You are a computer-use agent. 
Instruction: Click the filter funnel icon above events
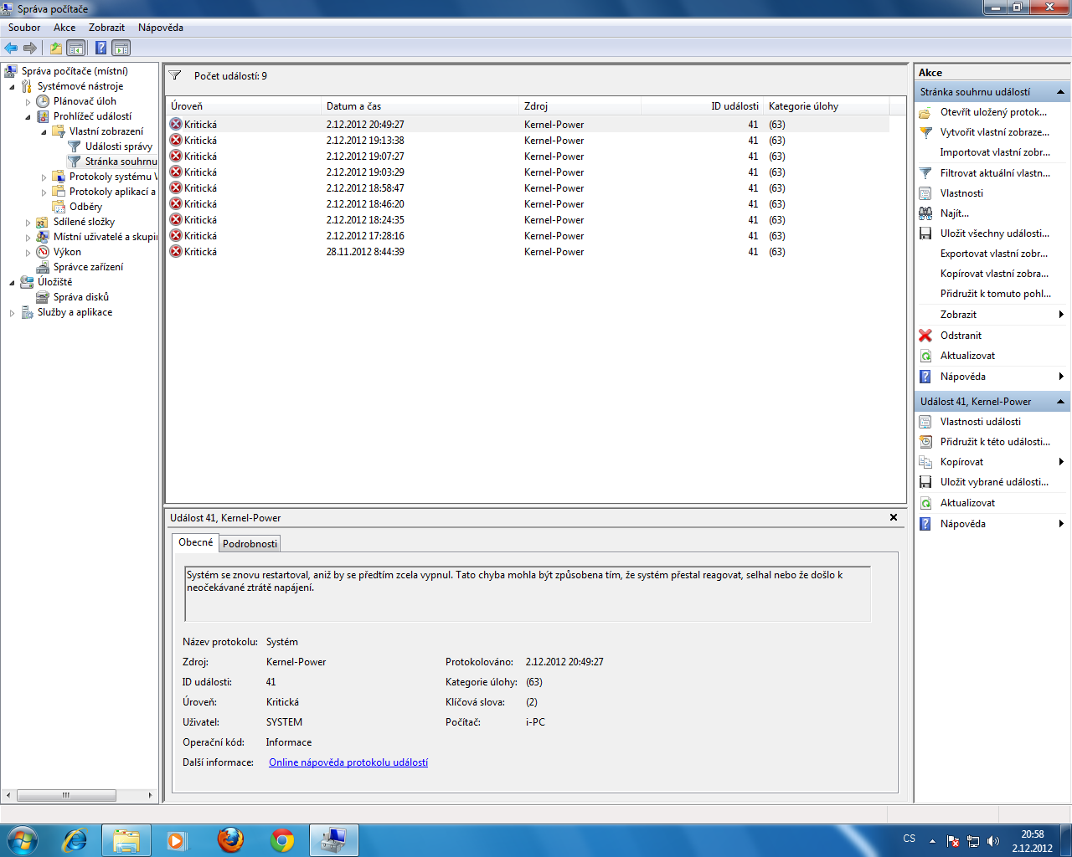click(175, 75)
